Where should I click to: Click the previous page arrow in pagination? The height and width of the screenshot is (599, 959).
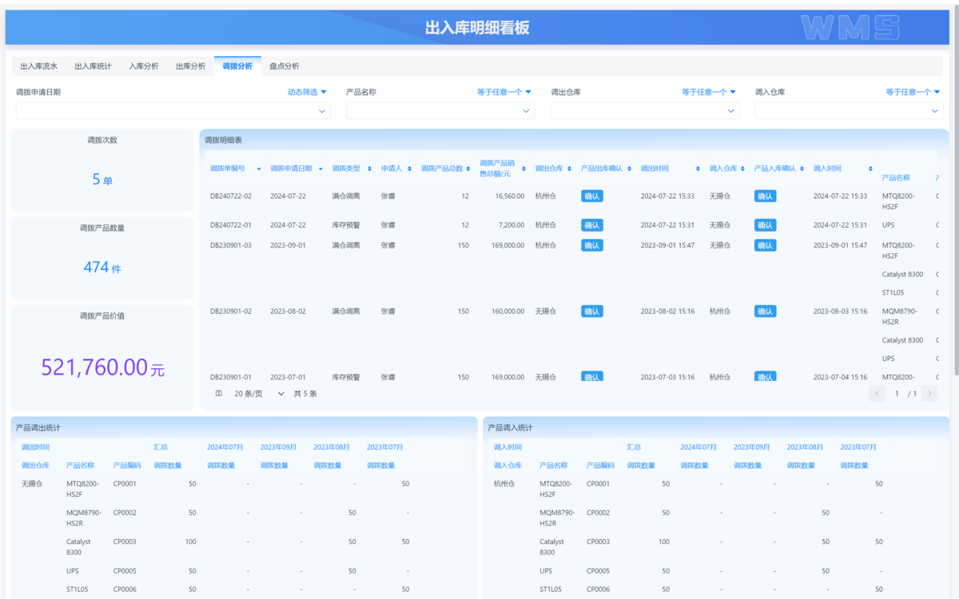877,393
